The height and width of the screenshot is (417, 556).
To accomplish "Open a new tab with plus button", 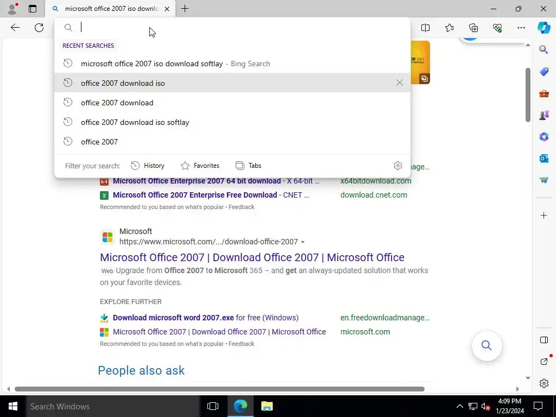I will [x=185, y=9].
